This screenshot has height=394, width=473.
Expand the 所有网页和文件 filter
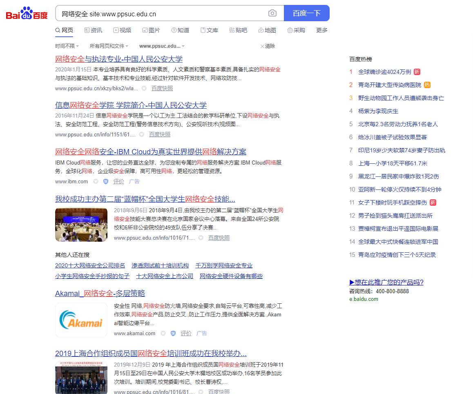[109, 46]
